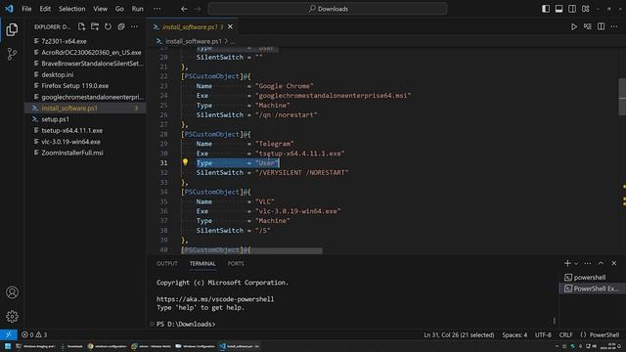Viewport: 626px width, 352px height.
Task: Open the remote window status bar icon
Action: click(x=9, y=334)
